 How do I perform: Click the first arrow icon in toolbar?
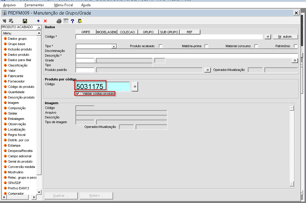pos(4,21)
